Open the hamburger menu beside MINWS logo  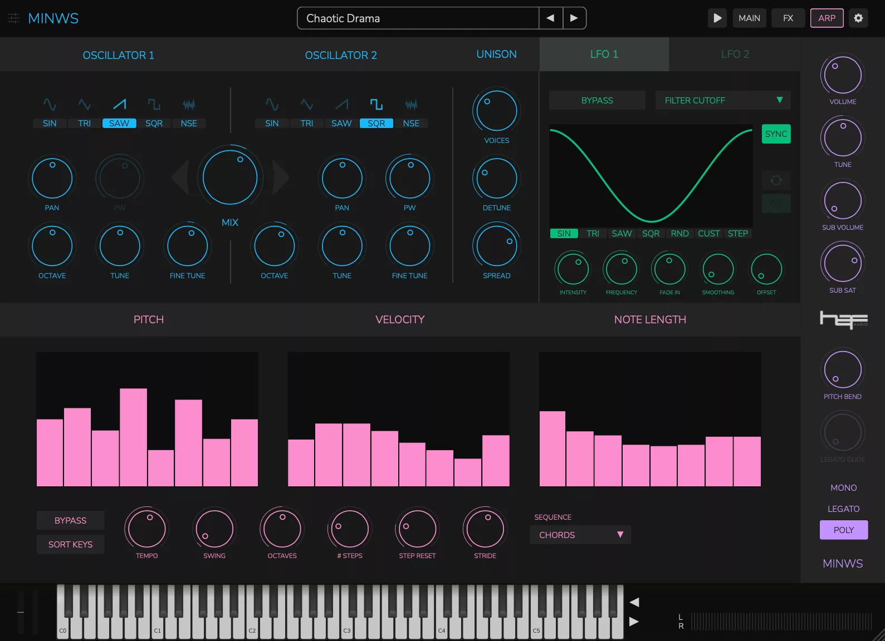pos(13,18)
